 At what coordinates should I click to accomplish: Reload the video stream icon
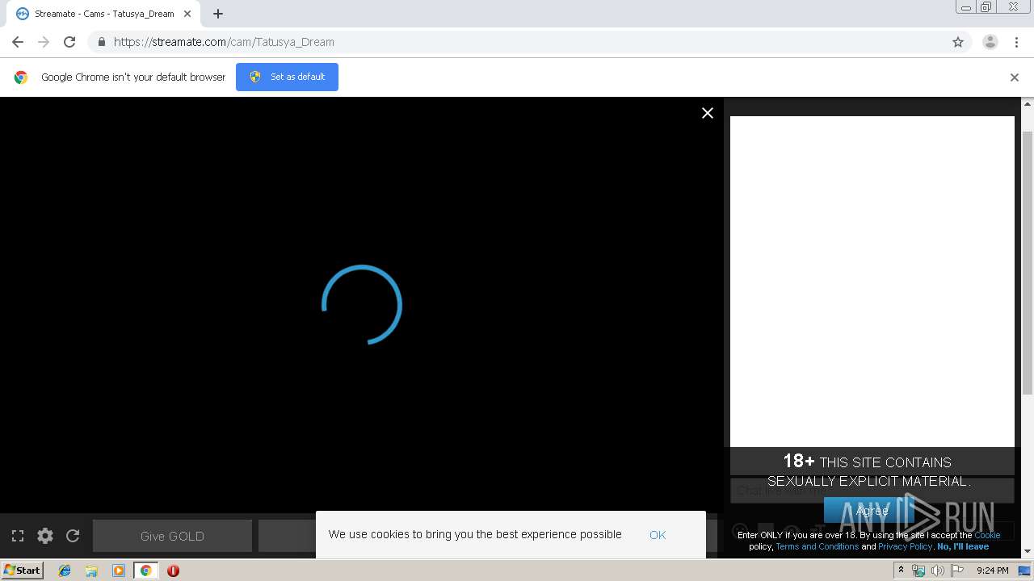coord(73,536)
